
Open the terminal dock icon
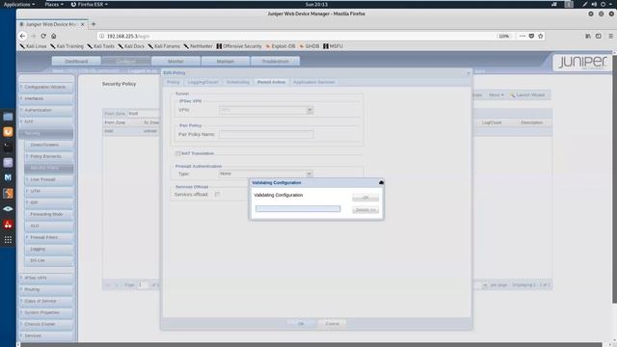click(x=8, y=147)
